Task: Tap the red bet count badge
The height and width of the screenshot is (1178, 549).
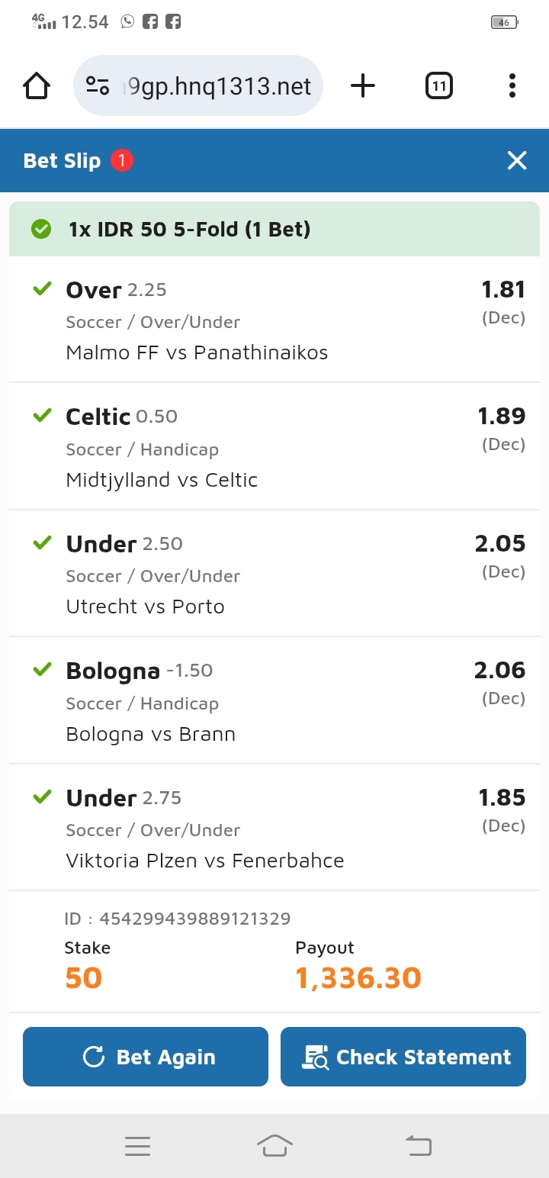Action: [122, 160]
